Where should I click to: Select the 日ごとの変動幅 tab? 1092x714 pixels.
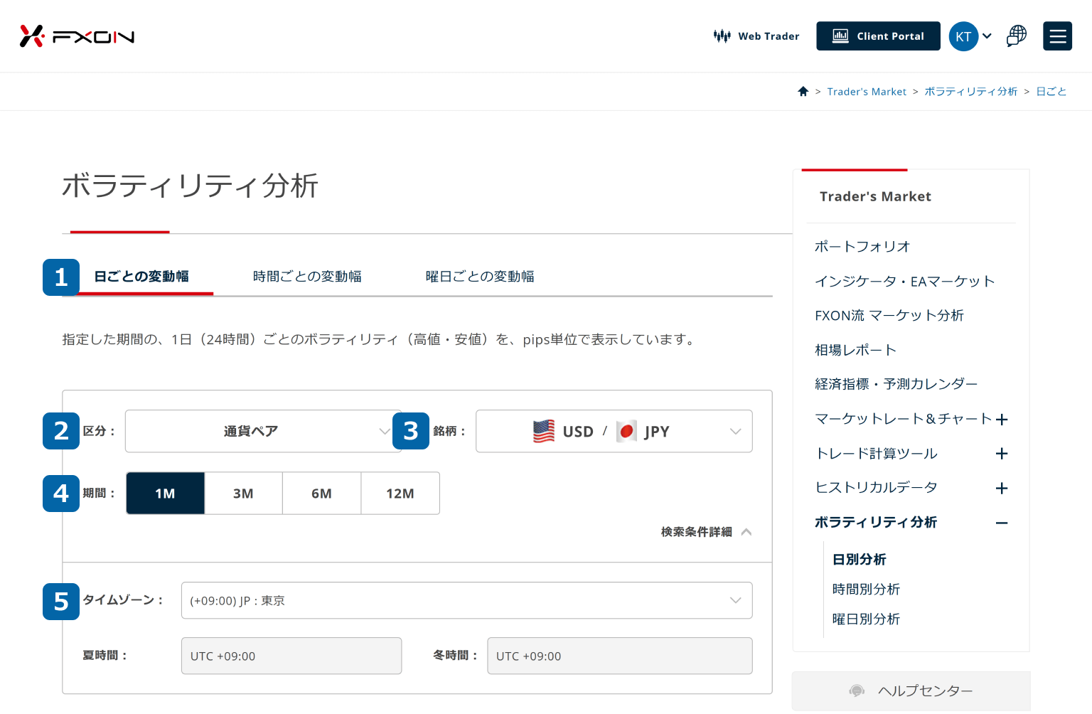click(x=141, y=277)
